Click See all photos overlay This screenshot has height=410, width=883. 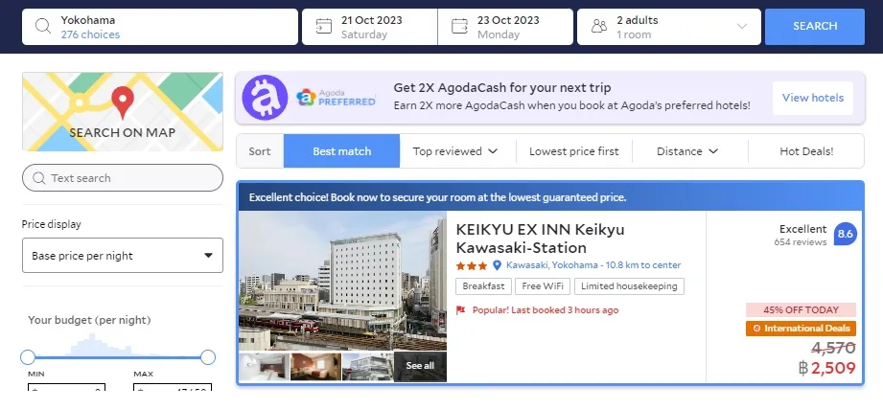tap(420, 366)
